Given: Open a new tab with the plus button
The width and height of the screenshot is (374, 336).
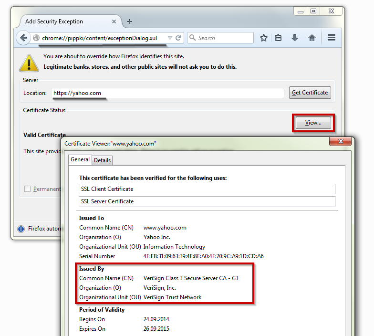Looking at the screenshot, I should click(x=130, y=21).
